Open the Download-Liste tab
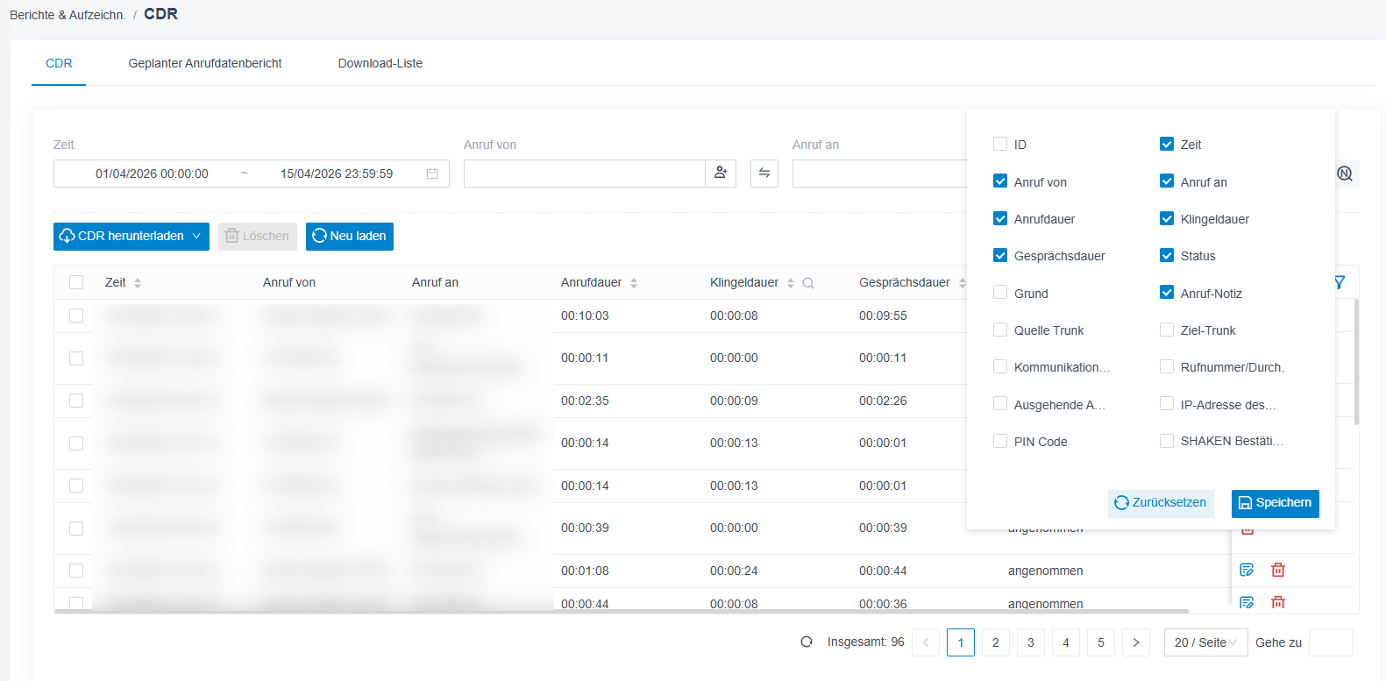 [x=380, y=63]
